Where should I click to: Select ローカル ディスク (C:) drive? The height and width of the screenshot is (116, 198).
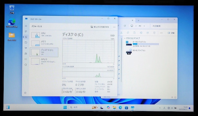coord(142,44)
